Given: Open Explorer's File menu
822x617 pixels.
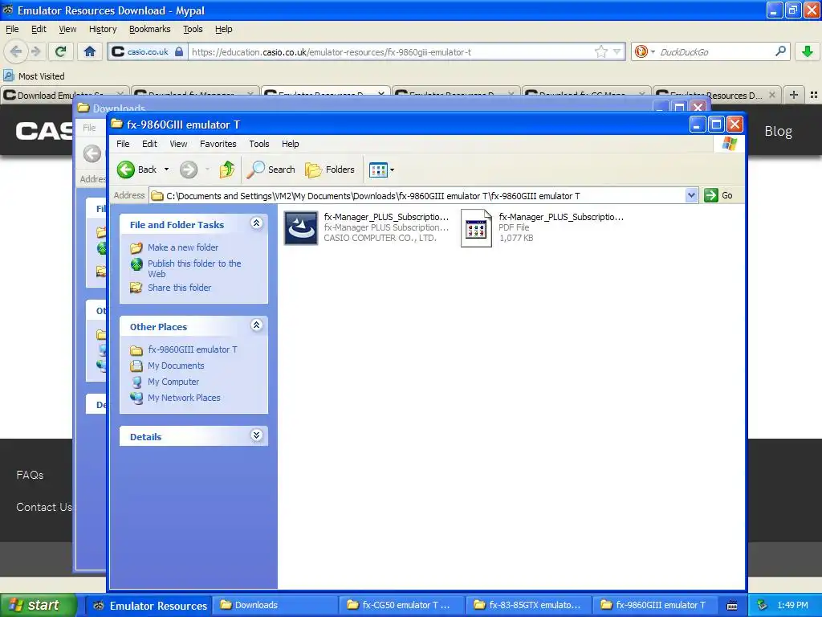Looking at the screenshot, I should [x=123, y=144].
